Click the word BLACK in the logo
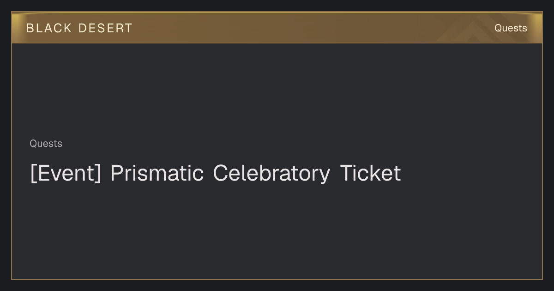Screen dimensions: 554x291 [x=49, y=28]
